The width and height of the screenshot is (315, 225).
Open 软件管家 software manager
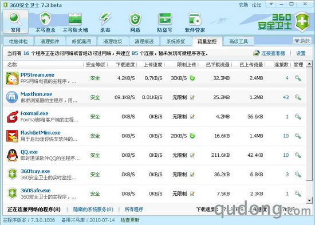pyautogui.click(x=195, y=22)
